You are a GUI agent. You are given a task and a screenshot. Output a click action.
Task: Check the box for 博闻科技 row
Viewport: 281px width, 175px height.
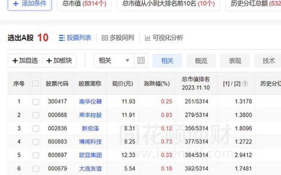click(36, 142)
